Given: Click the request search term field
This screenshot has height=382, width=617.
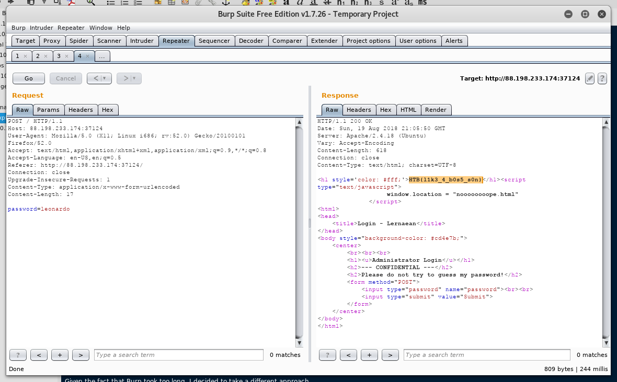Looking at the screenshot, I should coord(178,355).
